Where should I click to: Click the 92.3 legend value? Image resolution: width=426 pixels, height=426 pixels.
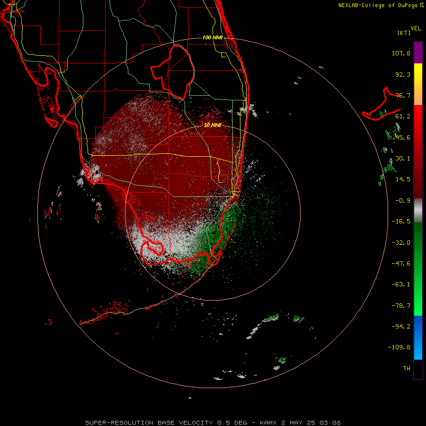(x=403, y=74)
